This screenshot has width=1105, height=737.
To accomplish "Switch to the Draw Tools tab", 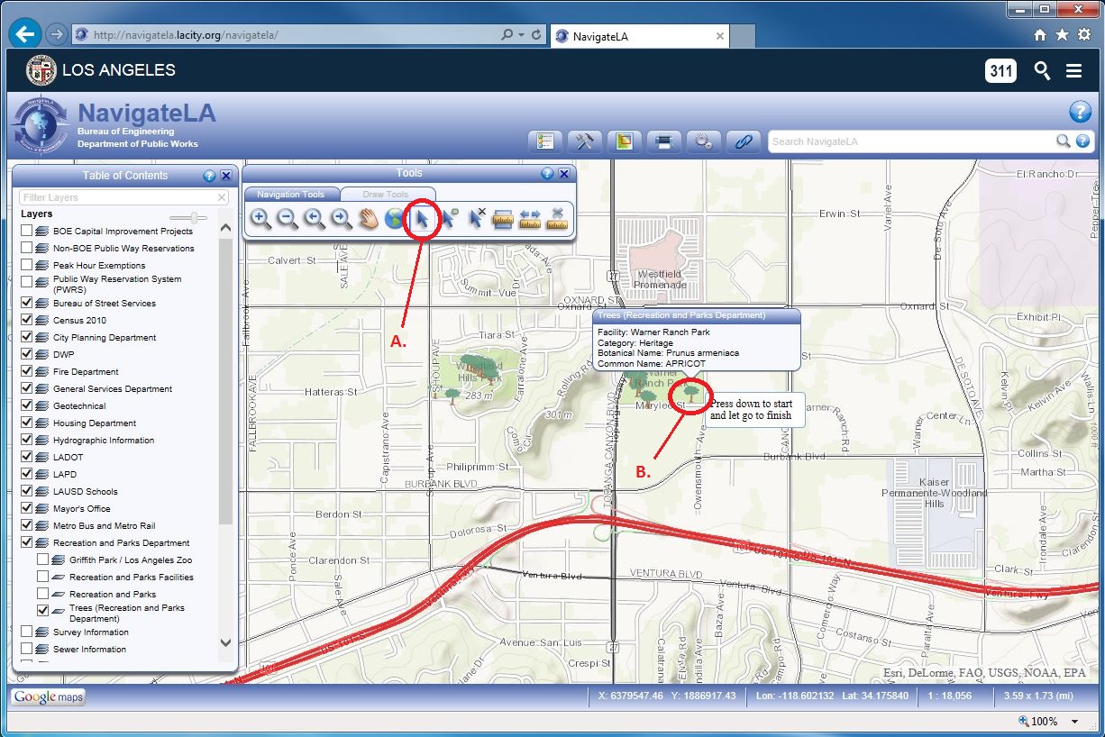I will (386, 195).
